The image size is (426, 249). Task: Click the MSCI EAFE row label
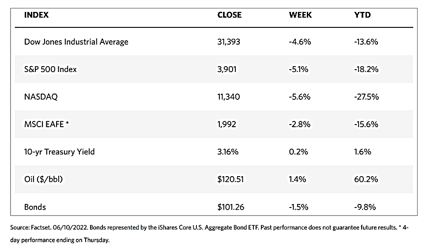click(x=46, y=124)
